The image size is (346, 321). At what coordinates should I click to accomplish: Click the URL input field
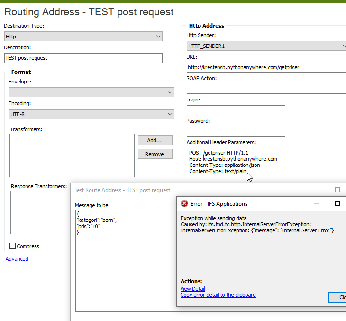pos(266,67)
